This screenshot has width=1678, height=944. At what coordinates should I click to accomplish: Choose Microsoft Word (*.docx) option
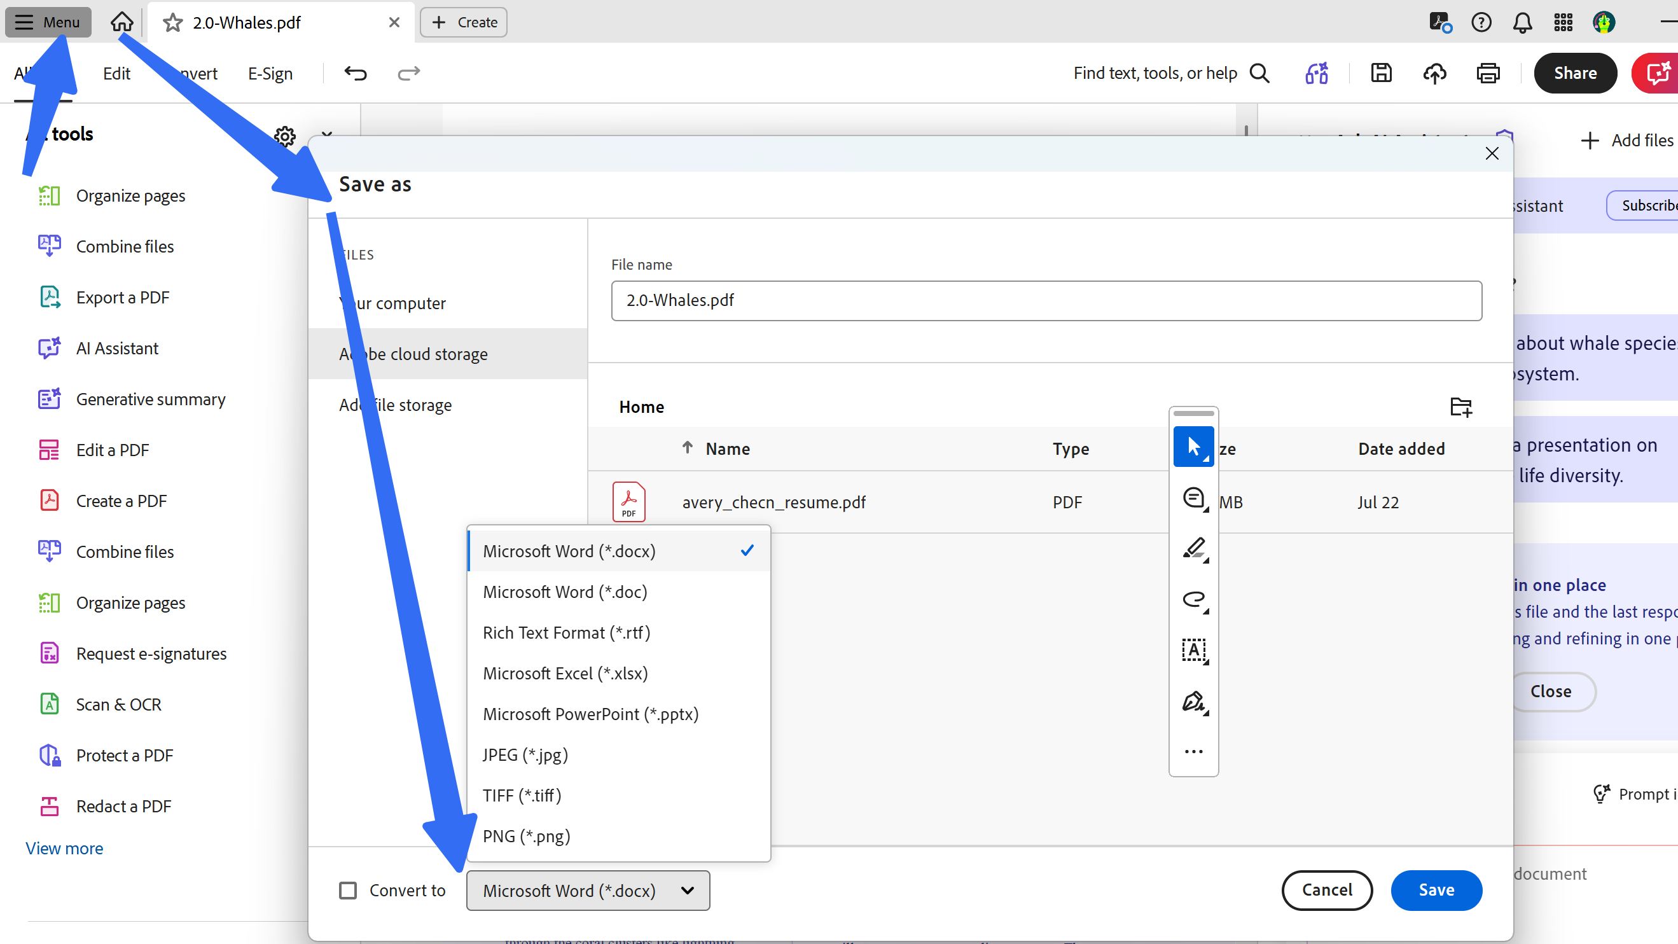pos(619,551)
